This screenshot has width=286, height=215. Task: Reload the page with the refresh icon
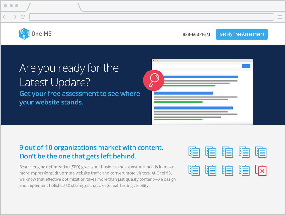[23, 17]
